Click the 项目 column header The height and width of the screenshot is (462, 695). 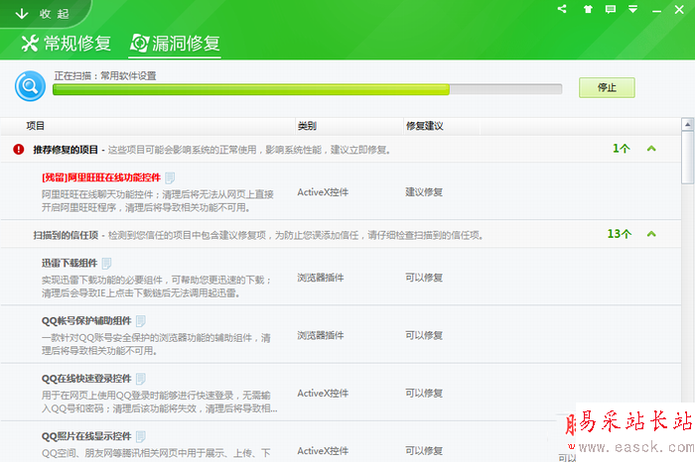35,126
